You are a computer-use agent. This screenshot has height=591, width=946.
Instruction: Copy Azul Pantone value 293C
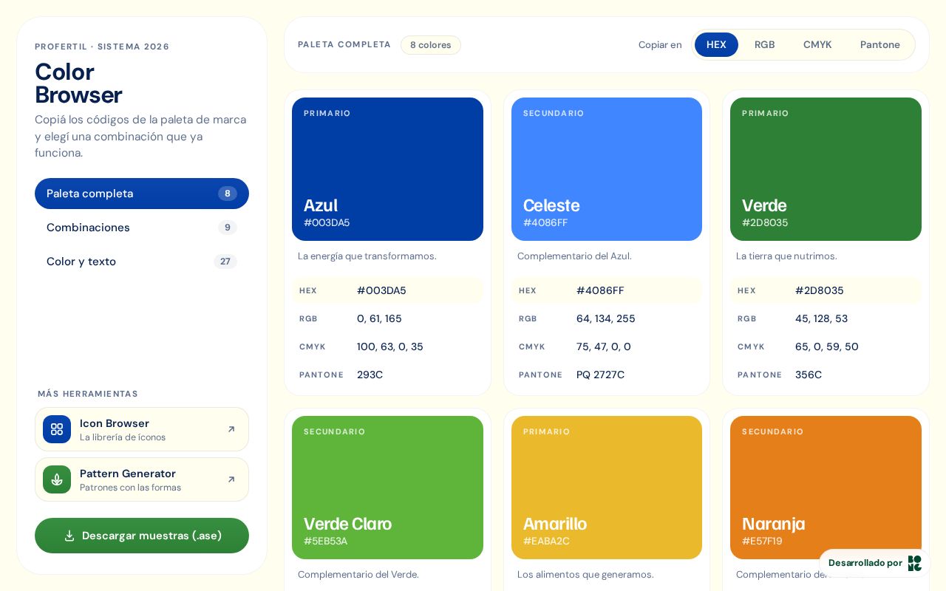387,375
